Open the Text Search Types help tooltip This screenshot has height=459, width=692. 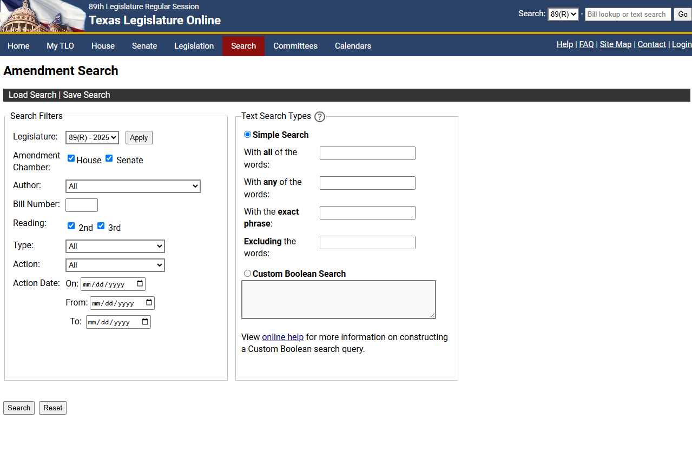(x=319, y=117)
